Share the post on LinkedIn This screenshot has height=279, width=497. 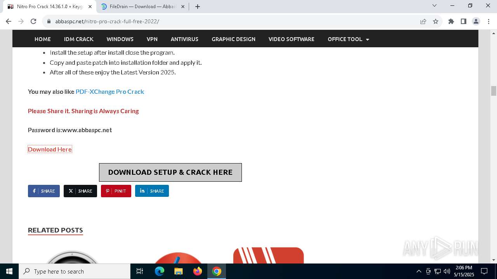(x=152, y=191)
